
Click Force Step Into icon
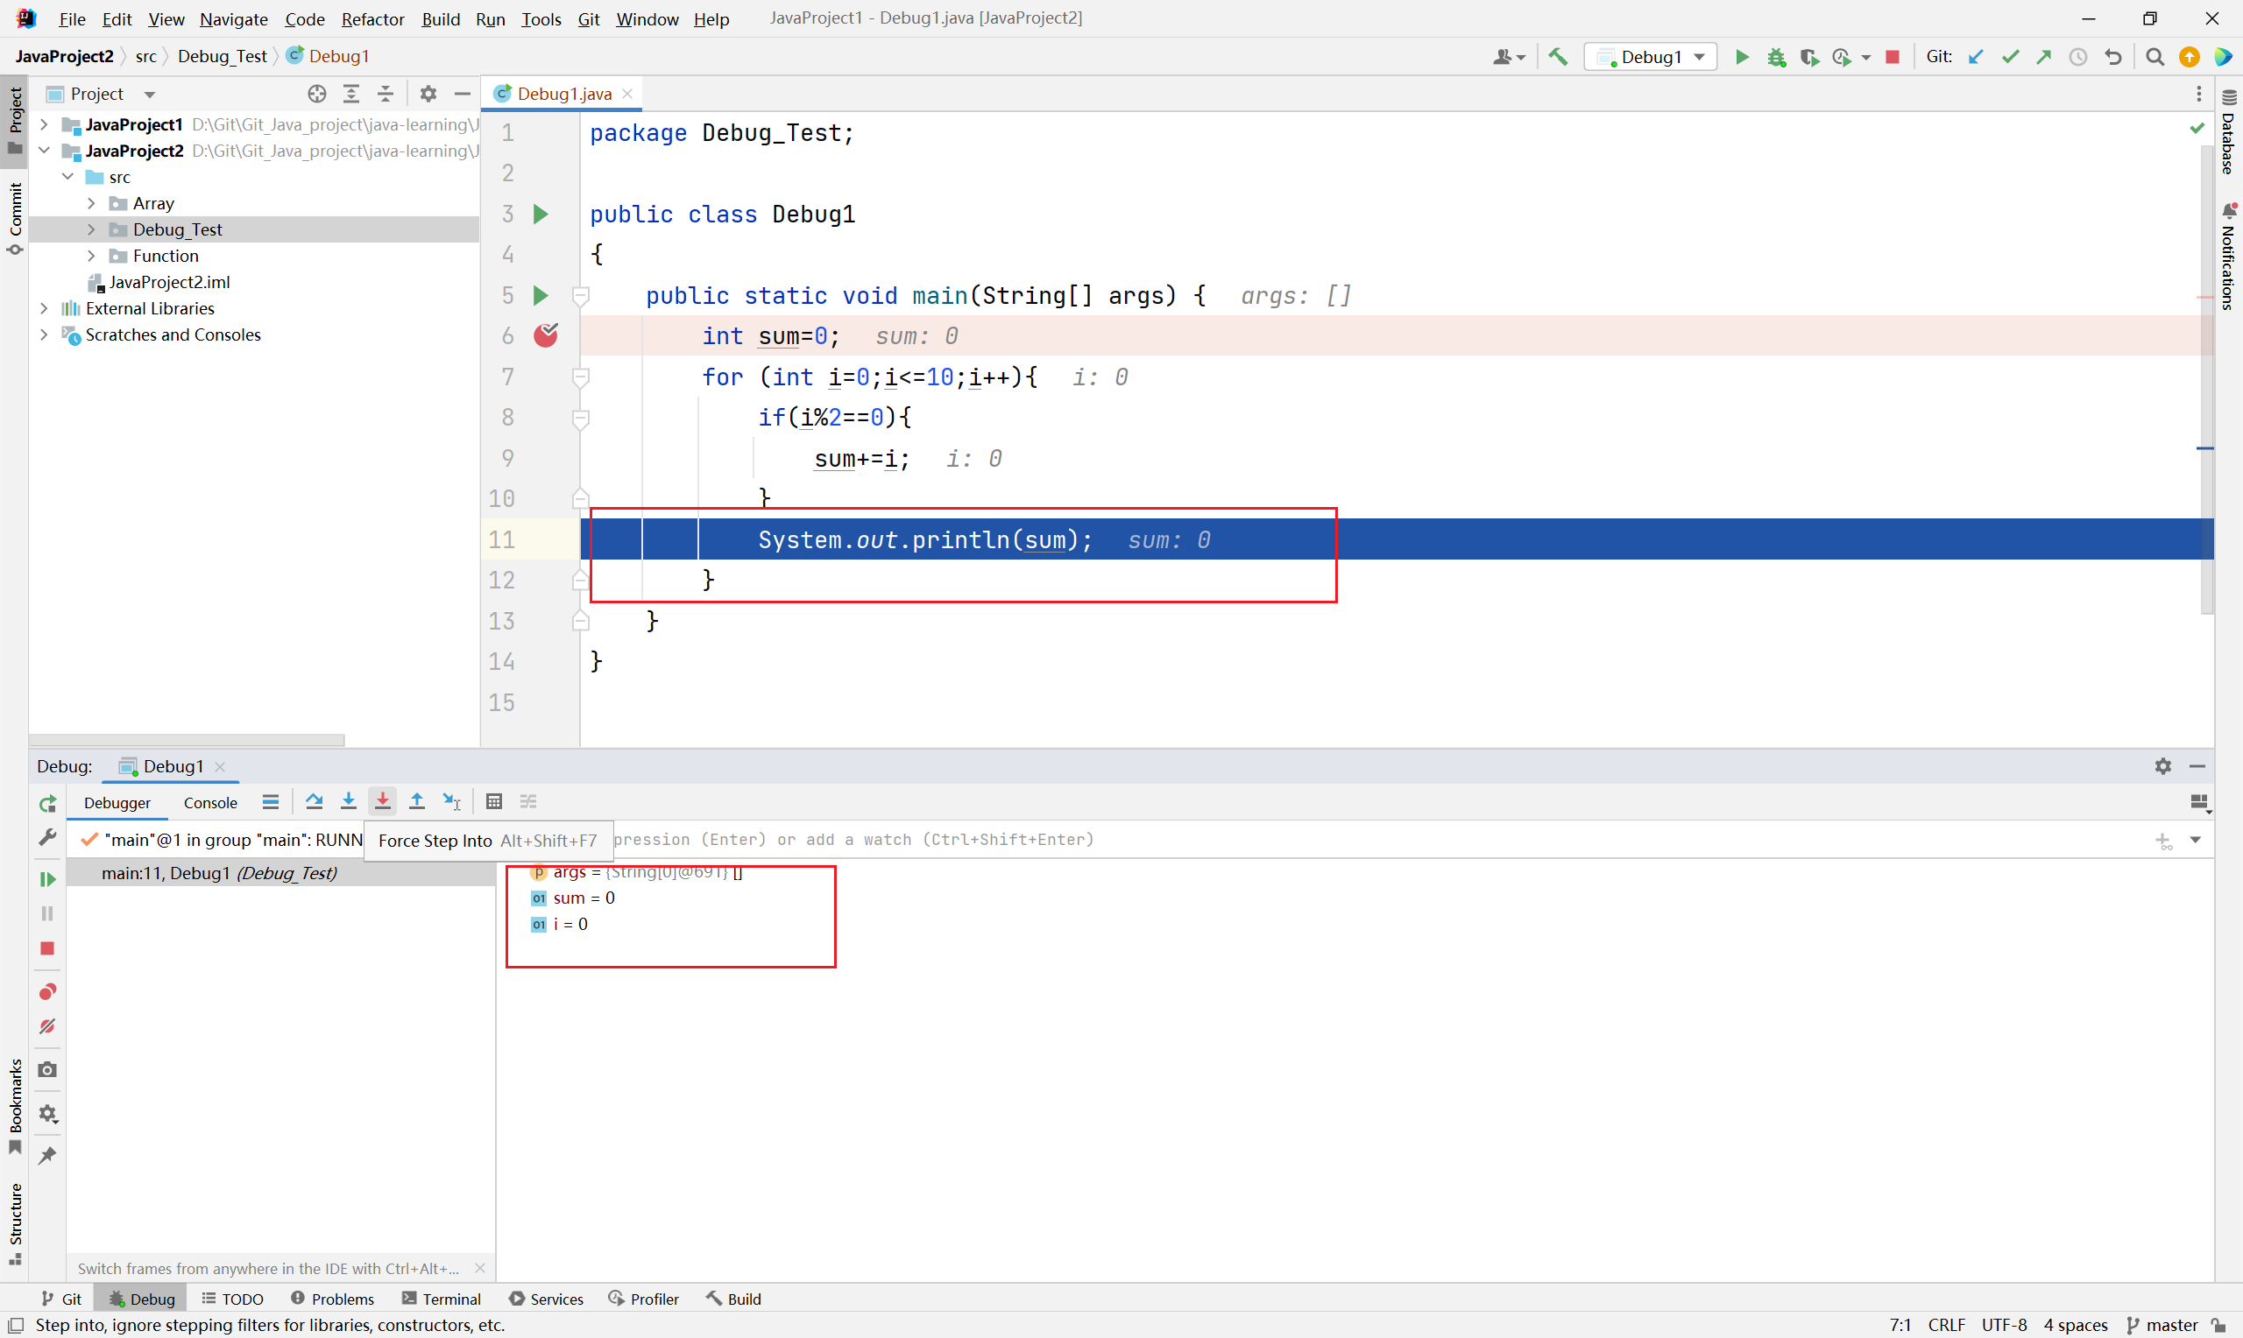(382, 801)
